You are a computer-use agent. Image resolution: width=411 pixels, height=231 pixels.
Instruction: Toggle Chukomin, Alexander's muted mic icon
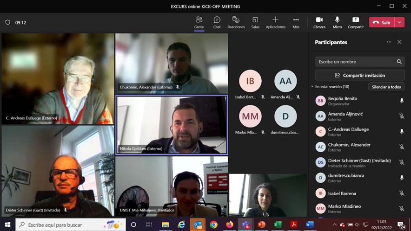coord(402,147)
